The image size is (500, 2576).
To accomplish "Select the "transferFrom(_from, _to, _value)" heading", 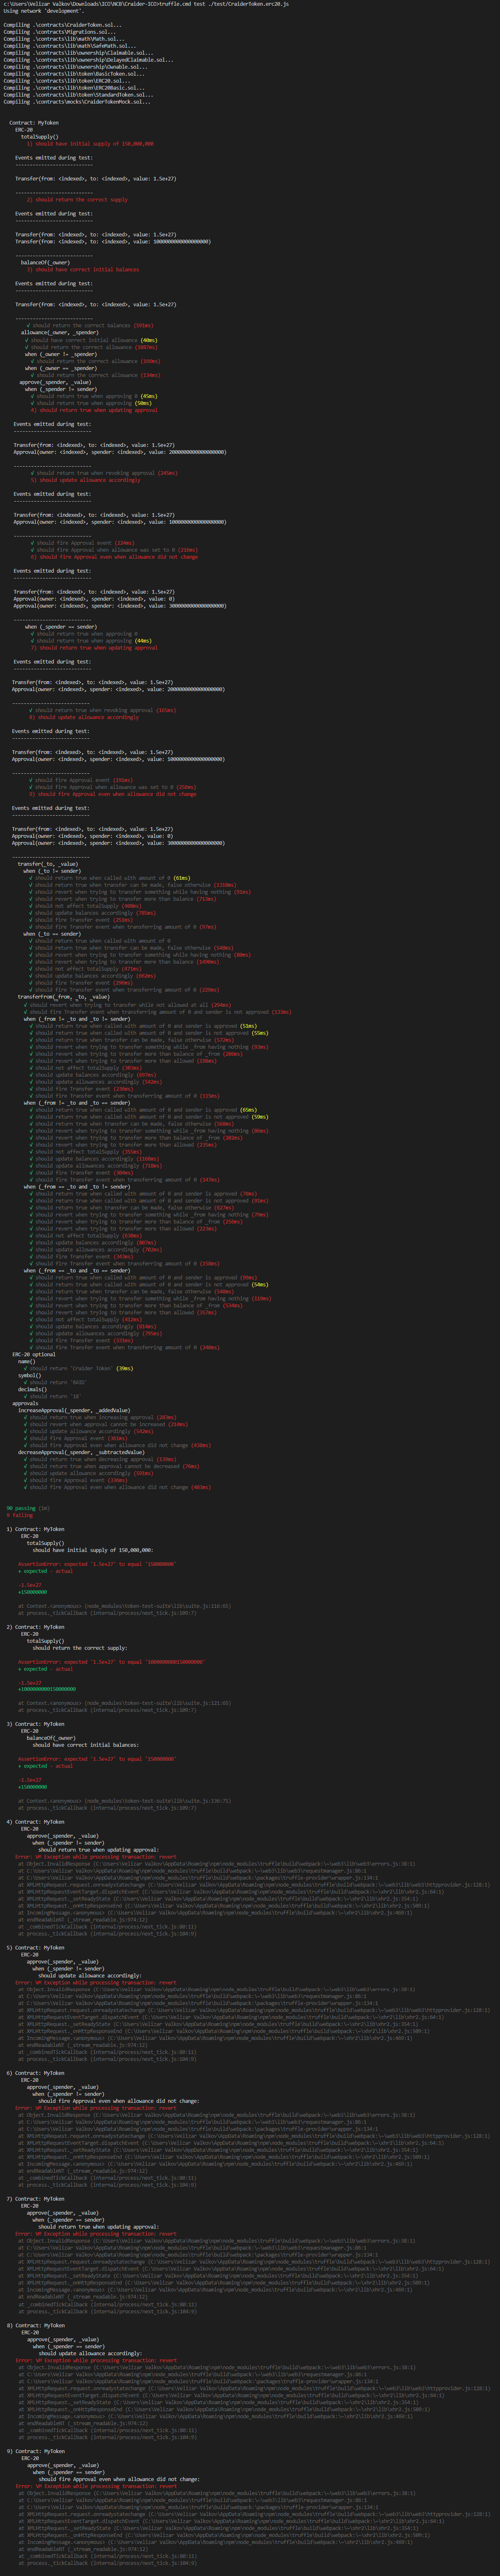I will click(x=64, y=997).
